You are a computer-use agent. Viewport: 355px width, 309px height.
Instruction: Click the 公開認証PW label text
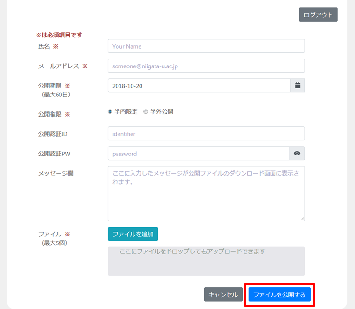pos(54,154)
